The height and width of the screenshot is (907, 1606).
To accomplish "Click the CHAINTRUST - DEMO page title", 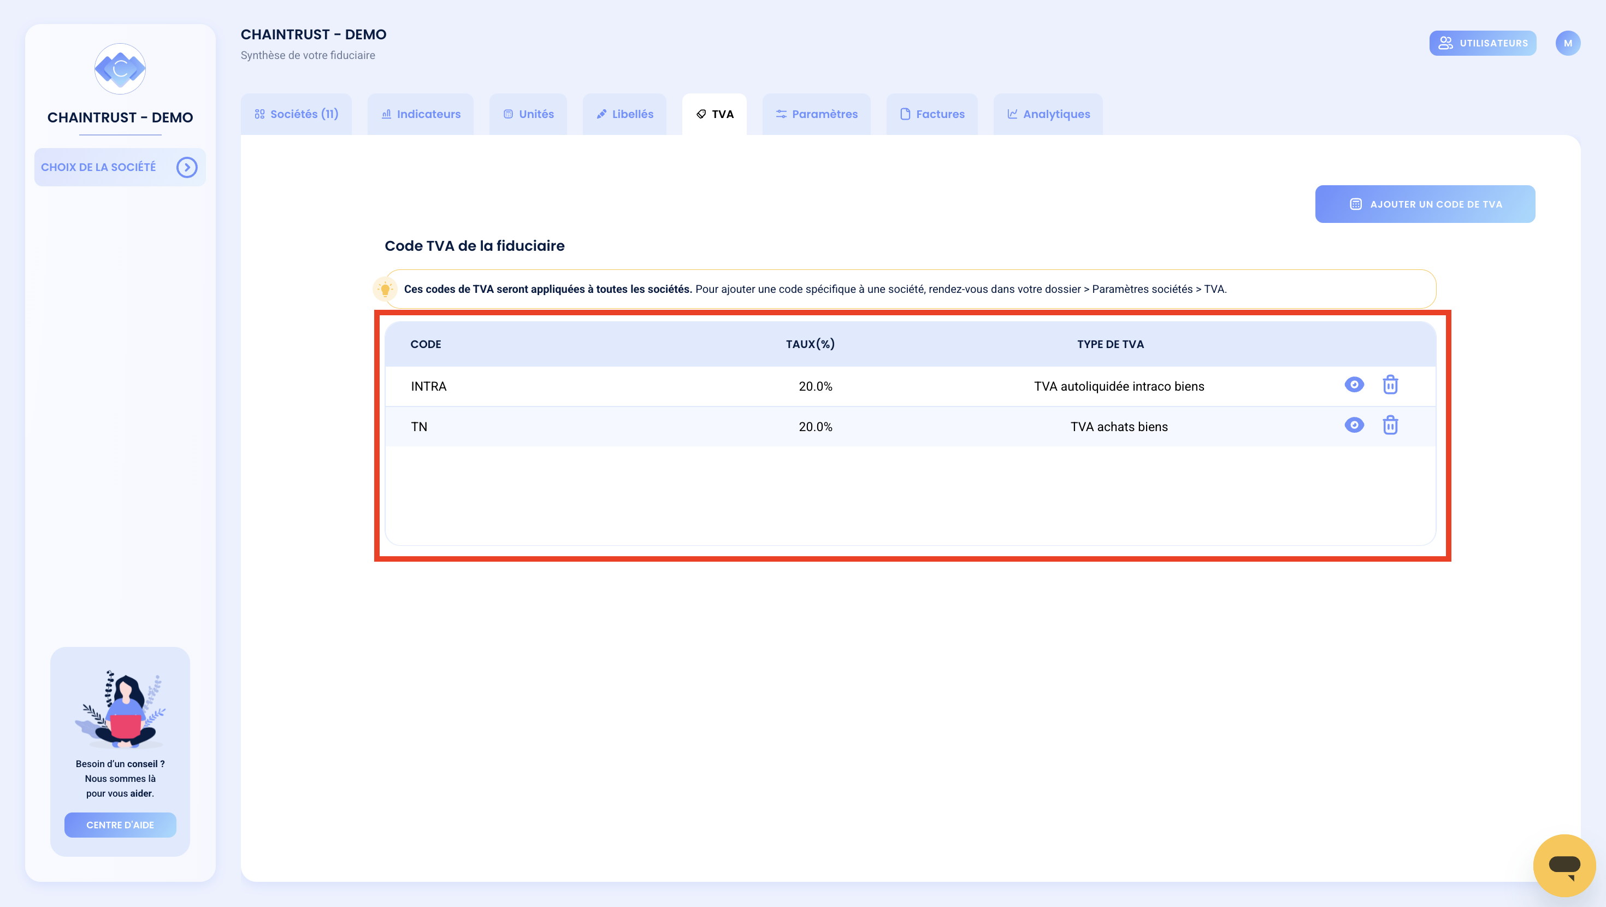I will tap(314, 34).
